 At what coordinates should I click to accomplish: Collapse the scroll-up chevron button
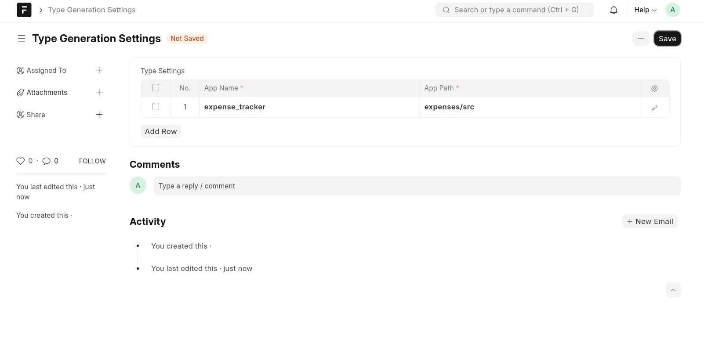pos(673,290)
